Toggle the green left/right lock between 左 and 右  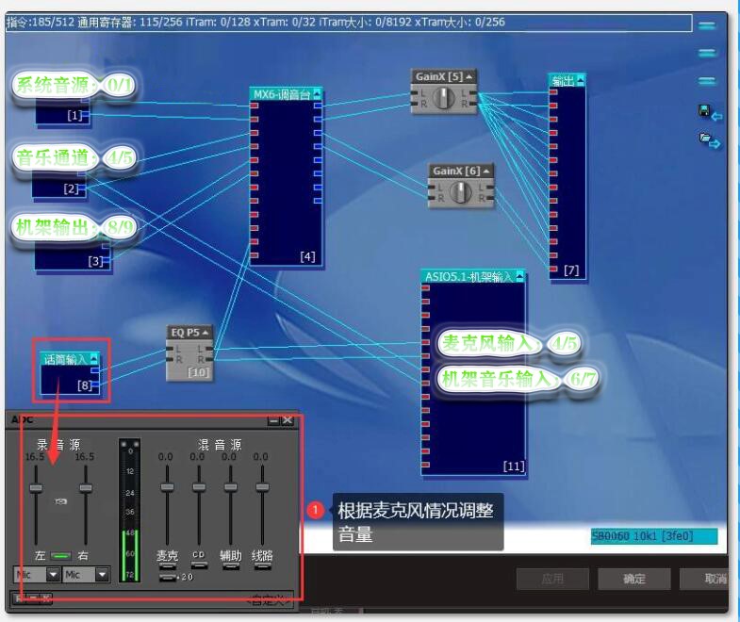point(61,556)
